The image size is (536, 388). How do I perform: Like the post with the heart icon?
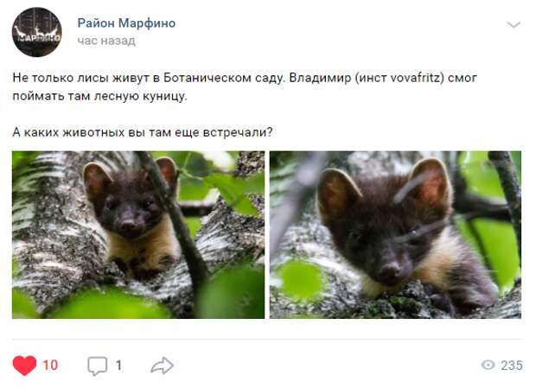coord(24,366)
